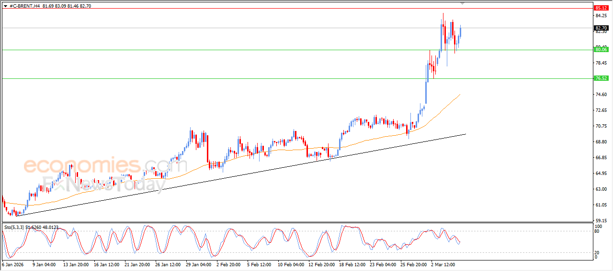
Task: Select the 18 Feb 12:00 time label
Action: (x=353, y=264)
